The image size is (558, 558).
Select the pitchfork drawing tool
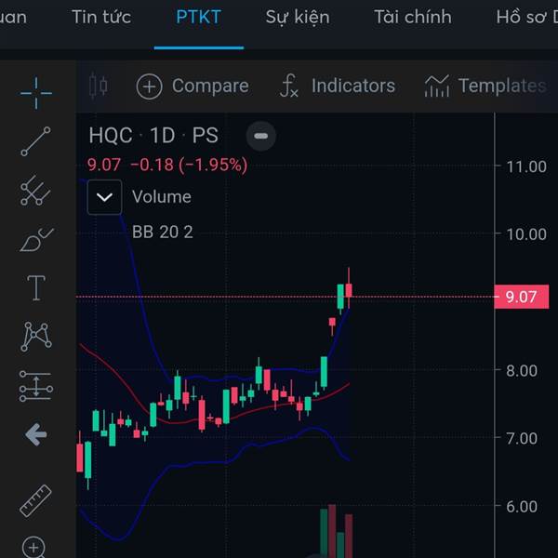[x=35, y=191]
